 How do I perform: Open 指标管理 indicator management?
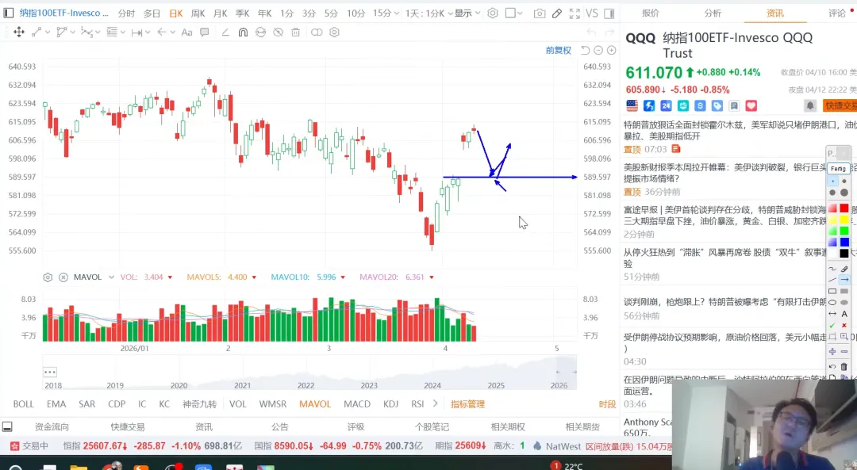(x=468, y=404)
